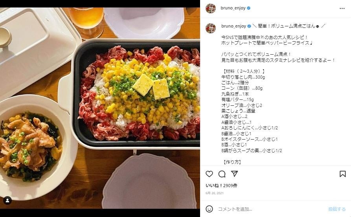Click bruno_enjoy username in caption
Viewport: 351px width, 217px height.
(x=233, y=26)
